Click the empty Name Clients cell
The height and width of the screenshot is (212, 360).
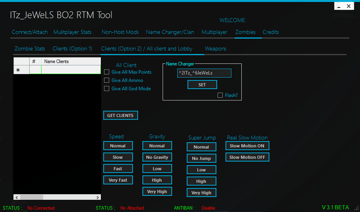coord(71,70)
